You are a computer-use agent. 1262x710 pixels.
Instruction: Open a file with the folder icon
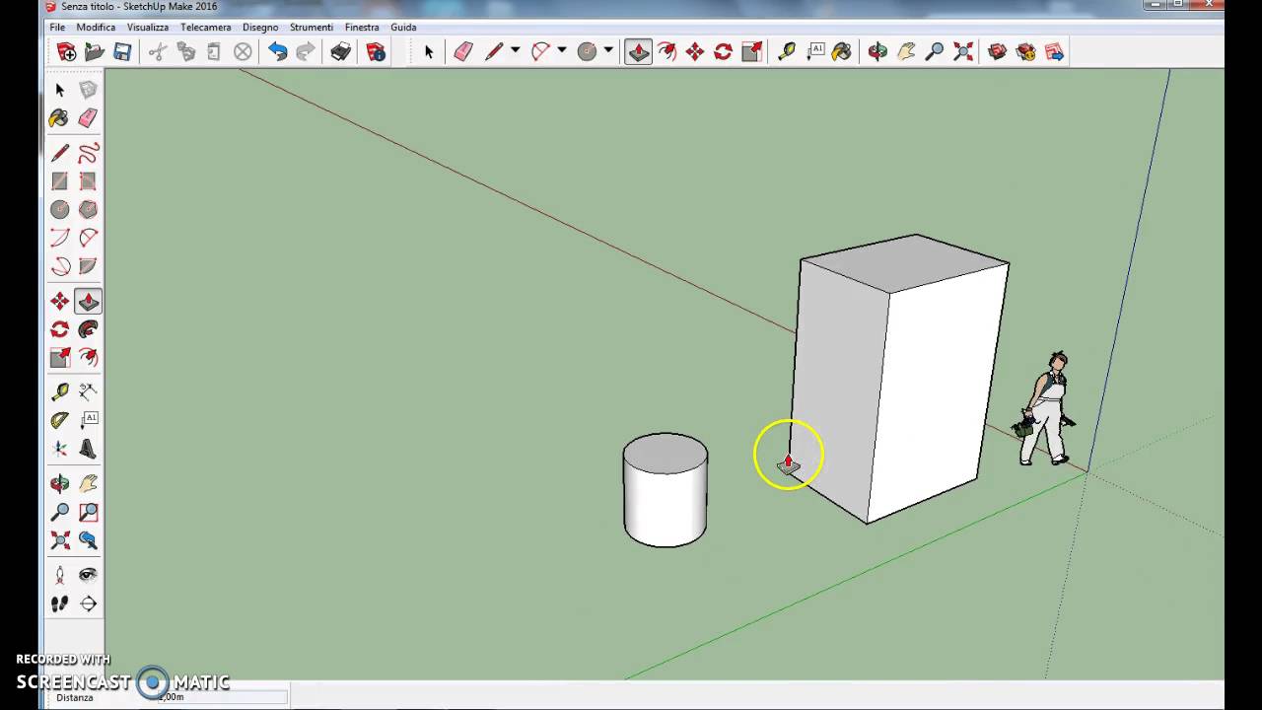pyautogui.click(x=95, y=52)
